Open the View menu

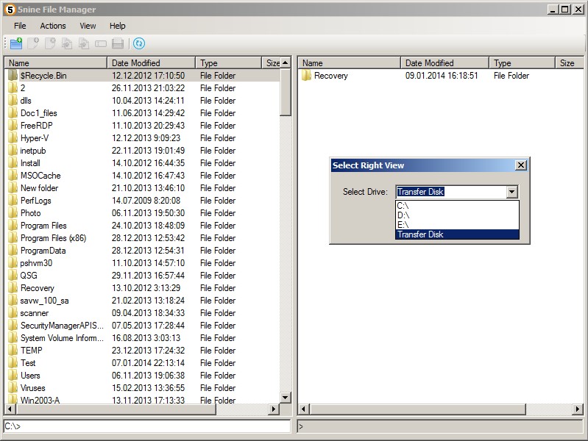(88, 26)
